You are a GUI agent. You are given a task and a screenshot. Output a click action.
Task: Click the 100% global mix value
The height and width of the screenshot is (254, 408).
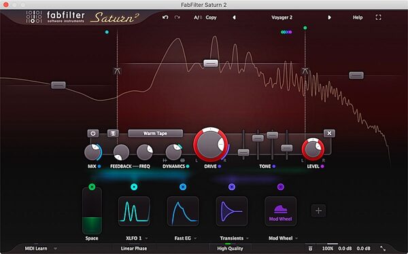327,249
